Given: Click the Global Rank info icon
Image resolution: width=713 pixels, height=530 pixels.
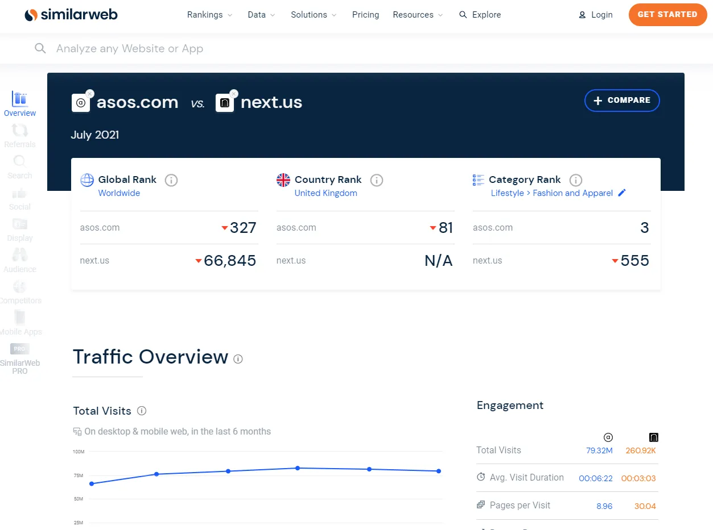Looking at the screenshot, I should (x=171, y=180).
